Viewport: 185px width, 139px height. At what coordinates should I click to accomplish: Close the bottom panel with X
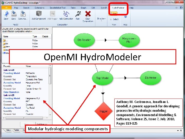tap(181, 131)
